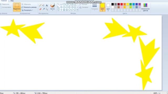
Task: Pick the orange color swatch
Action: coord(125,4)
